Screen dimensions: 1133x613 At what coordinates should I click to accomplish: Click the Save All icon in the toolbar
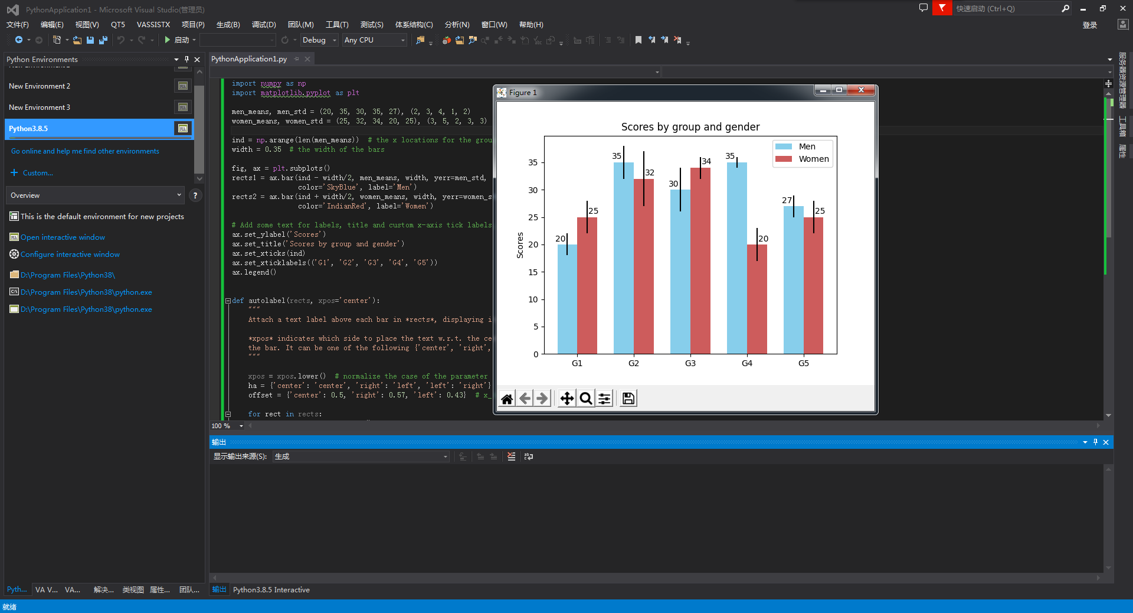103,40
